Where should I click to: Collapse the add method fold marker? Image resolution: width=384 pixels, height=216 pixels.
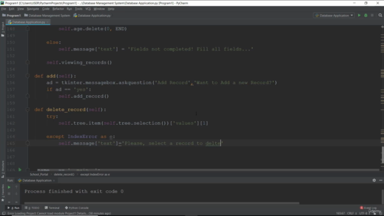(28, 76)
